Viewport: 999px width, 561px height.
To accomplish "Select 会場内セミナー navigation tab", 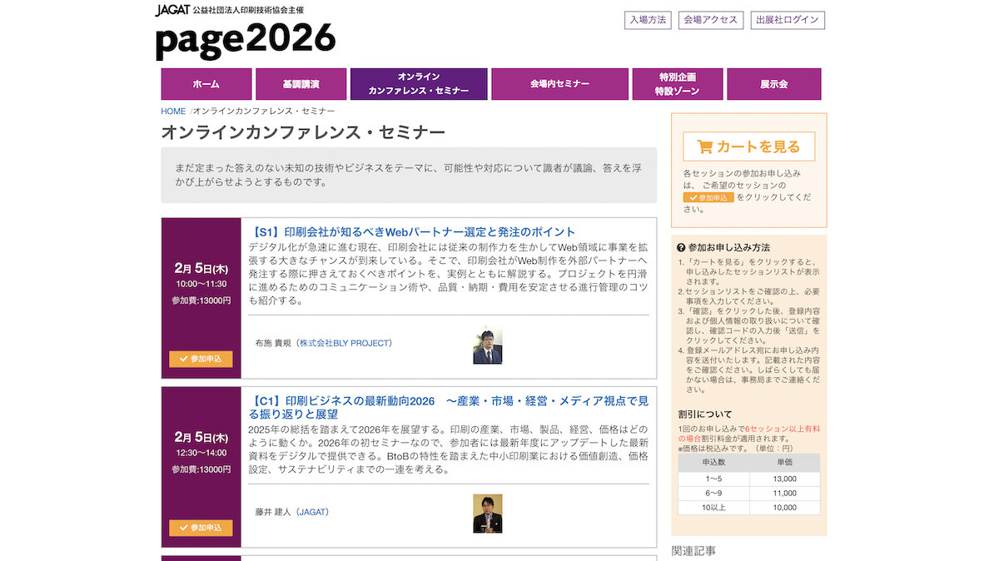I will point(559,84).
